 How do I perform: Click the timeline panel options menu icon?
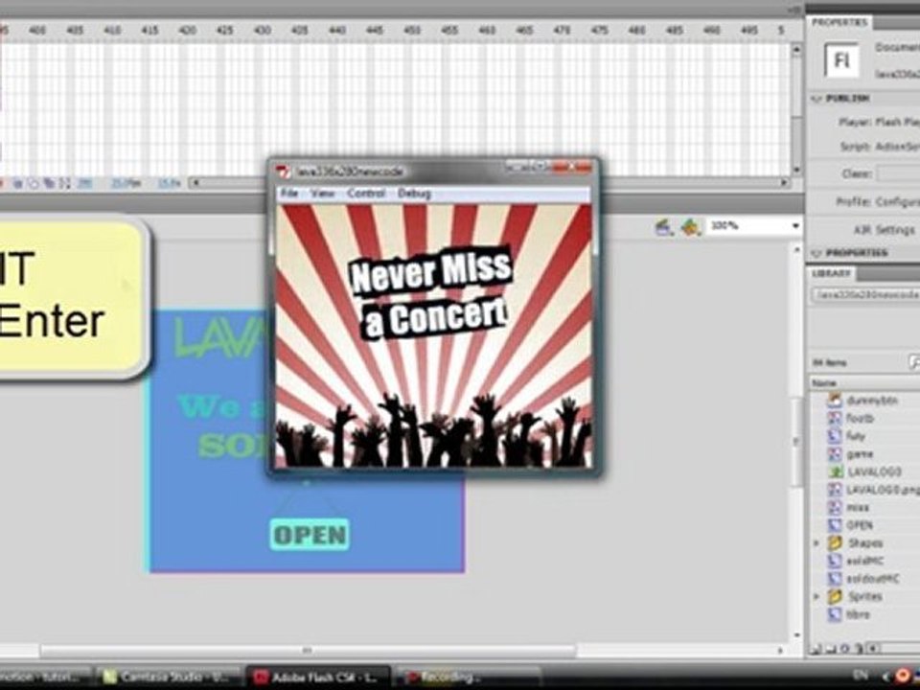(794, 10)
